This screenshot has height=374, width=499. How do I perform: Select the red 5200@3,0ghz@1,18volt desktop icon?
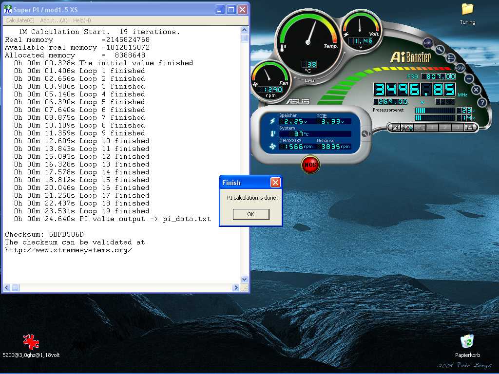pyautogui.click(x=31, y=346)
